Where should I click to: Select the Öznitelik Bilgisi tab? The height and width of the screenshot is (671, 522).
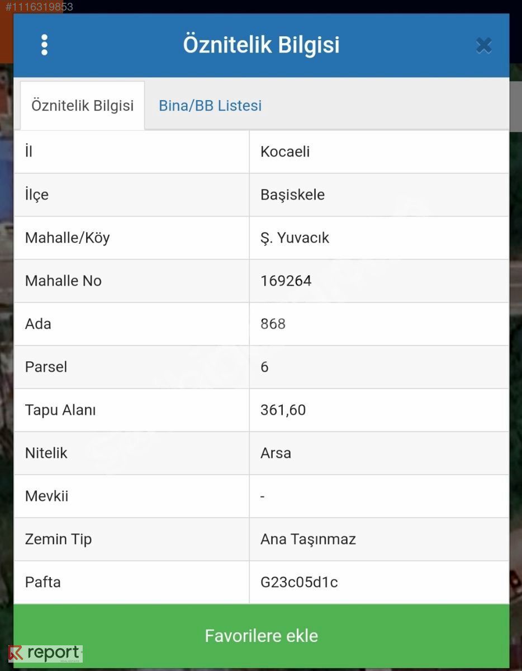click(83, 106)
